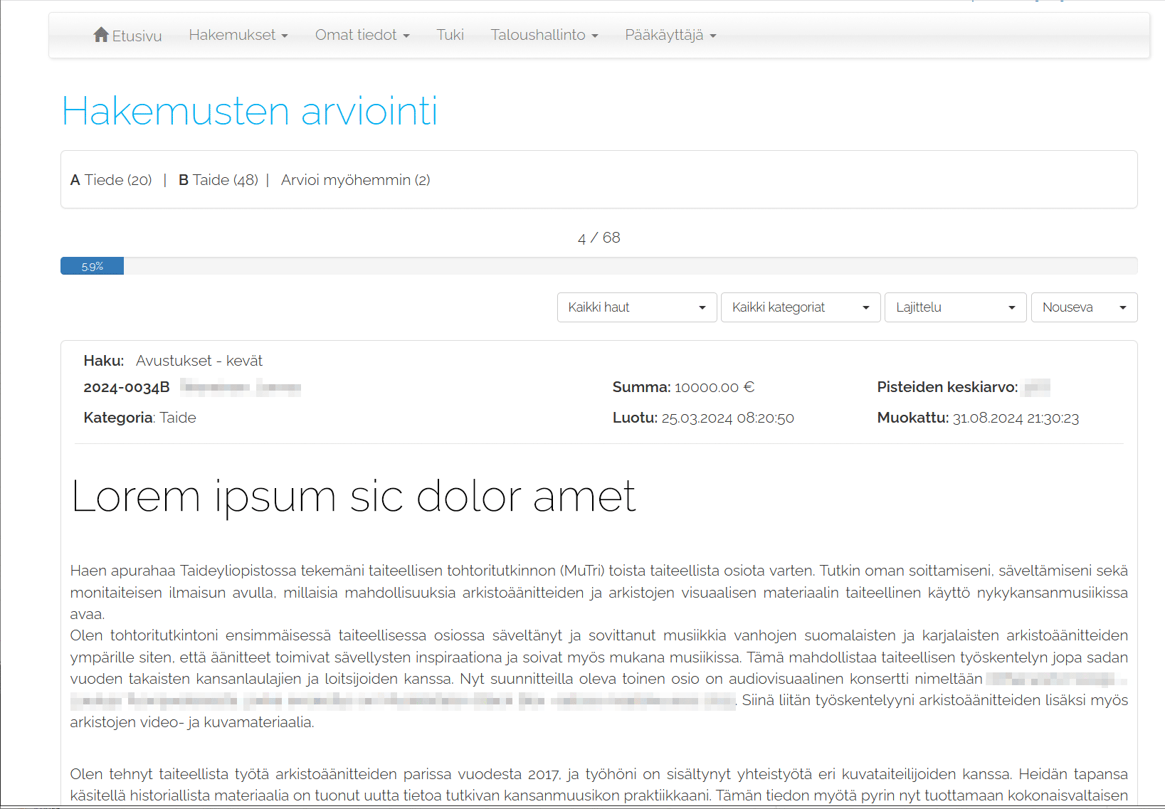The width and height of the screenshot is (1165, 809).
Task: Open the Hakemukset menu
Action: (238, 35)
